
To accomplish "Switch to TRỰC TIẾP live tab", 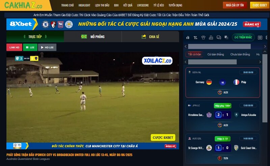I will point(35,37).
